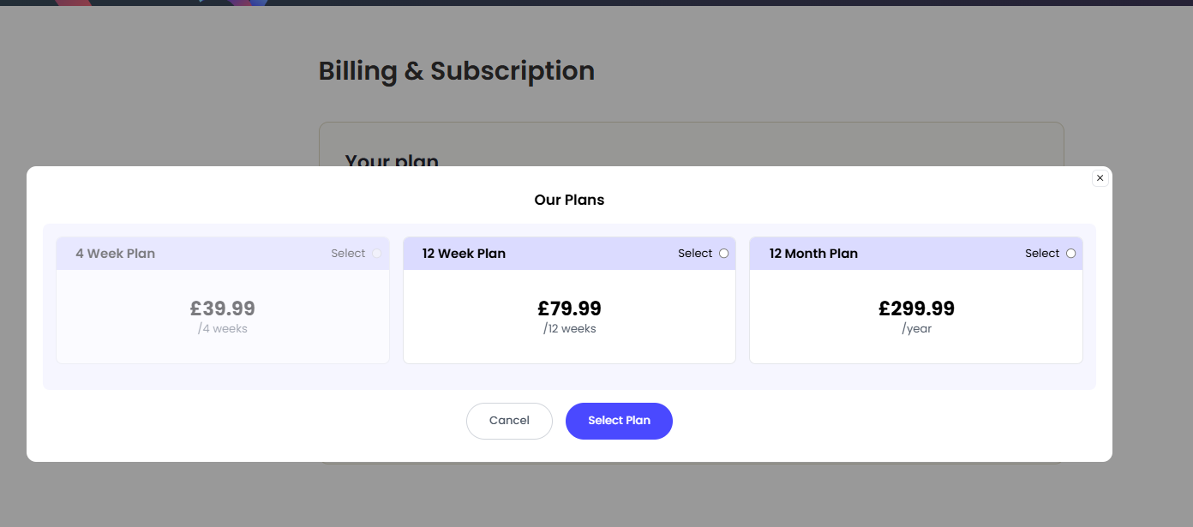This screenshot has width=1193, height=527.
Task: Click the £39.99 price
Action: pos(223,308)
